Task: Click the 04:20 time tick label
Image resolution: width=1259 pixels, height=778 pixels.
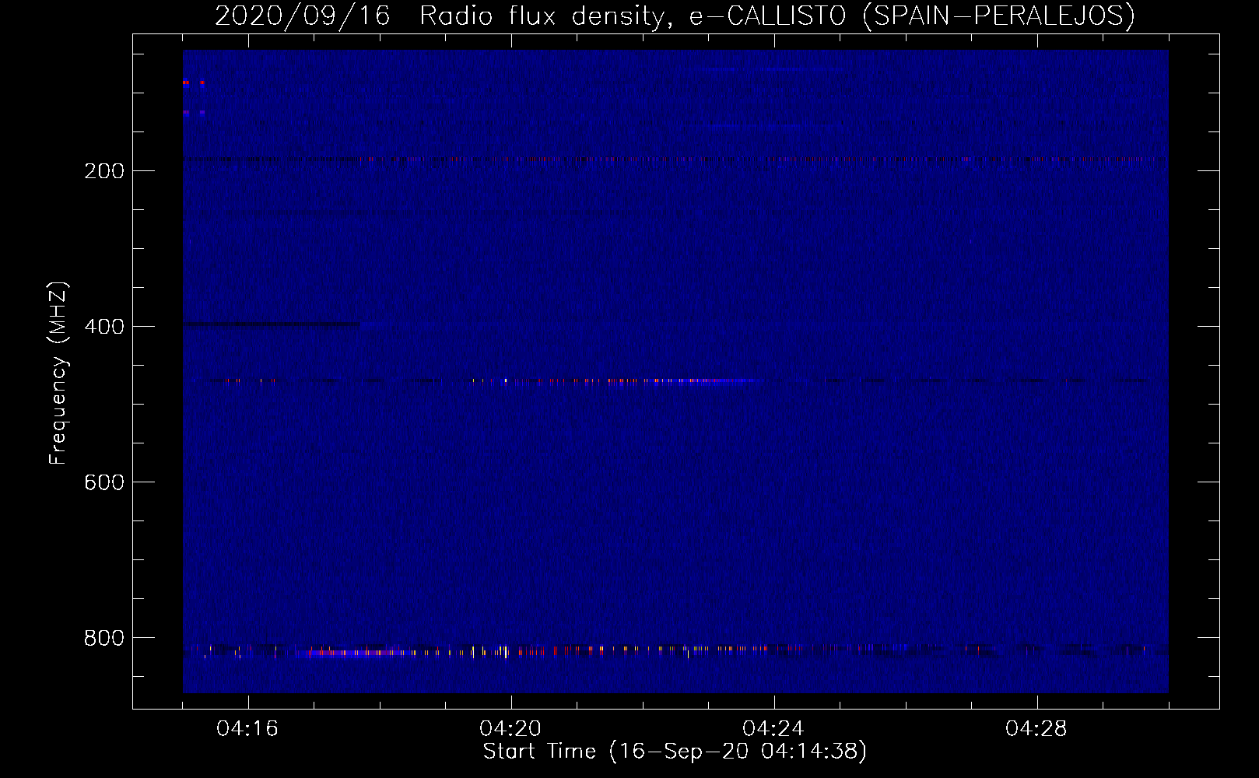Action: tap(510, 729)
